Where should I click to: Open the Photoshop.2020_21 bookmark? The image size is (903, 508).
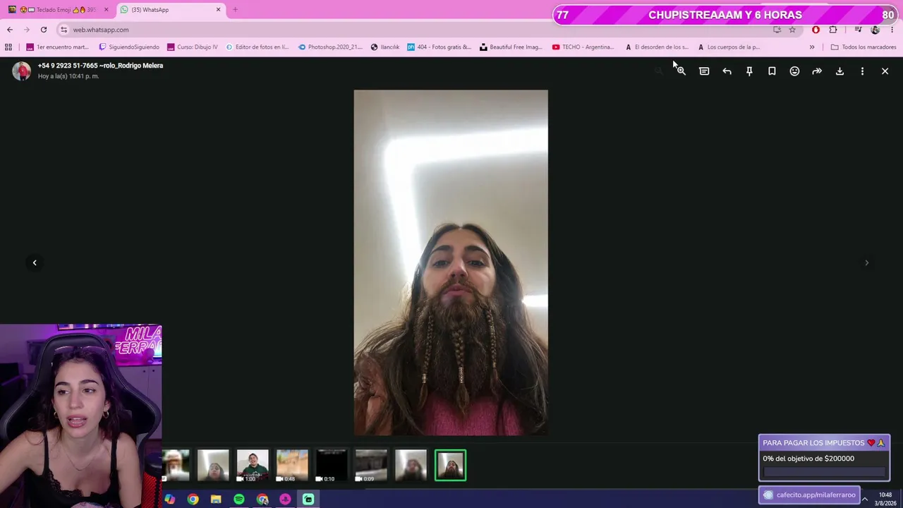(330, 47)
